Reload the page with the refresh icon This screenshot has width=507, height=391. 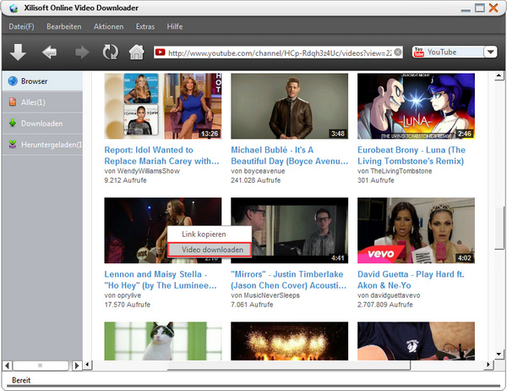coord(110,52)
